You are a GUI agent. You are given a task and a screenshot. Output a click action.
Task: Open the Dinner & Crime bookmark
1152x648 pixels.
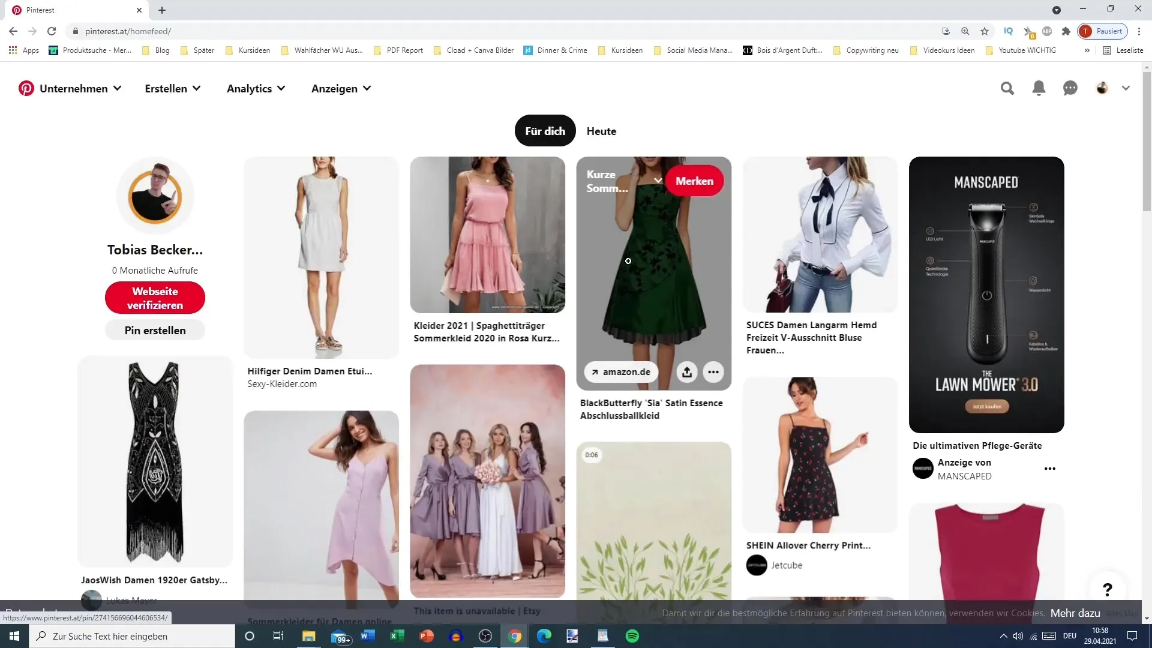[556, 50]
